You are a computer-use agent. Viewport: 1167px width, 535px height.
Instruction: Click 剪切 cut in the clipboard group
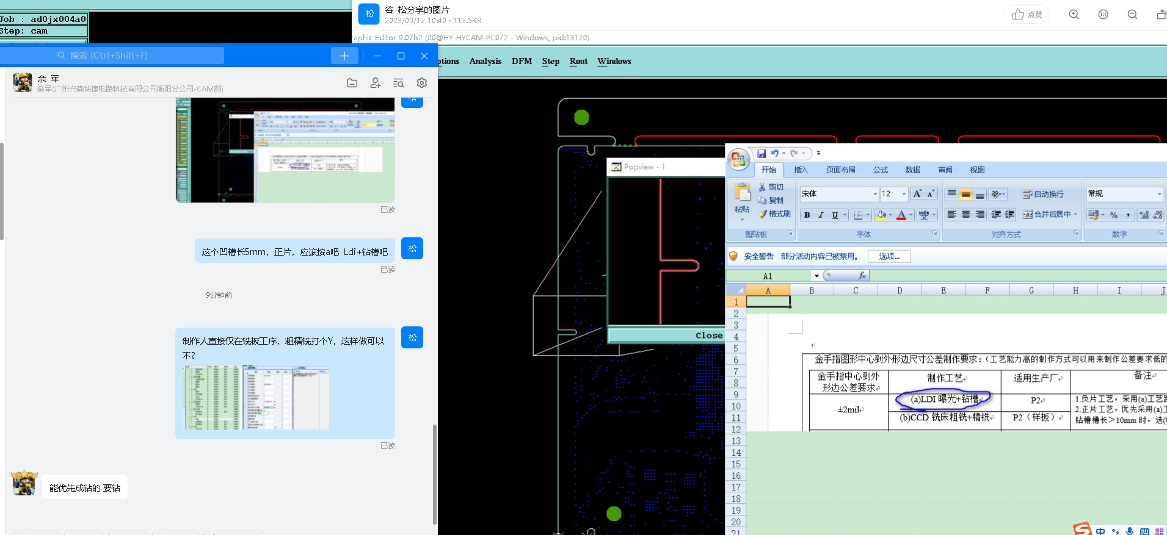[771, 187]
